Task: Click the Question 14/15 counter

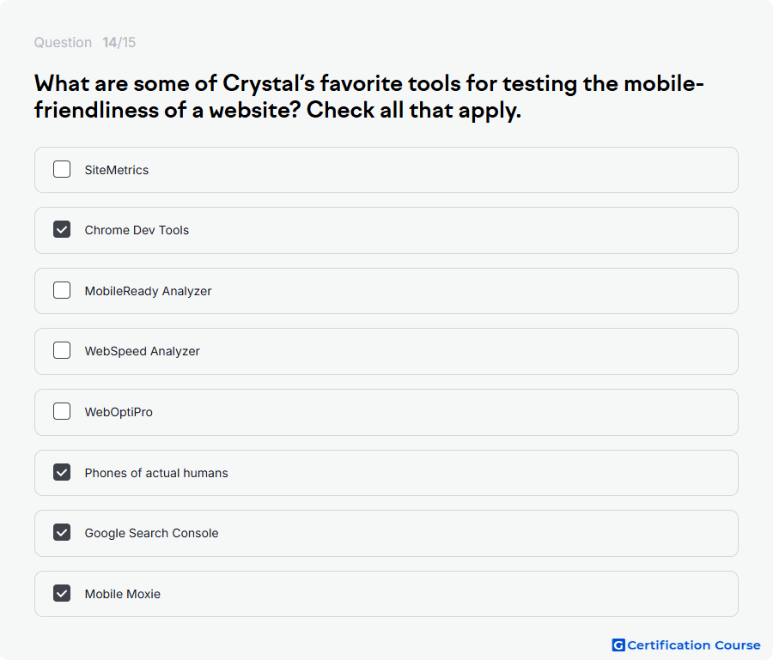Action: click(x=85, y=42)
